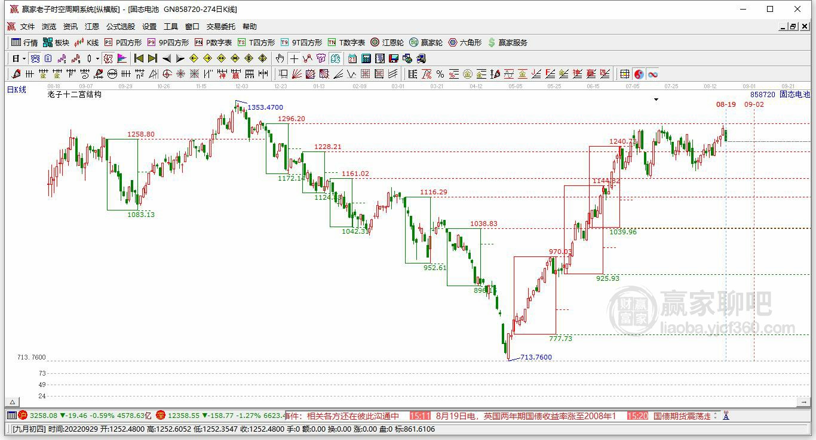The height and width of the screenshot is (440, 816).
Task: Select the green 1083.13 support label
Action: pyautogui.click(x=141, y=215)
